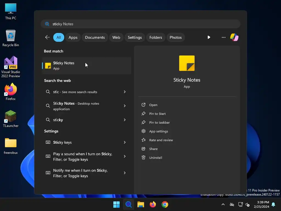The height and width of the screenshot is (211, 281).
Task: Switch to the Folders filter tab
Action: coord(156,37)
